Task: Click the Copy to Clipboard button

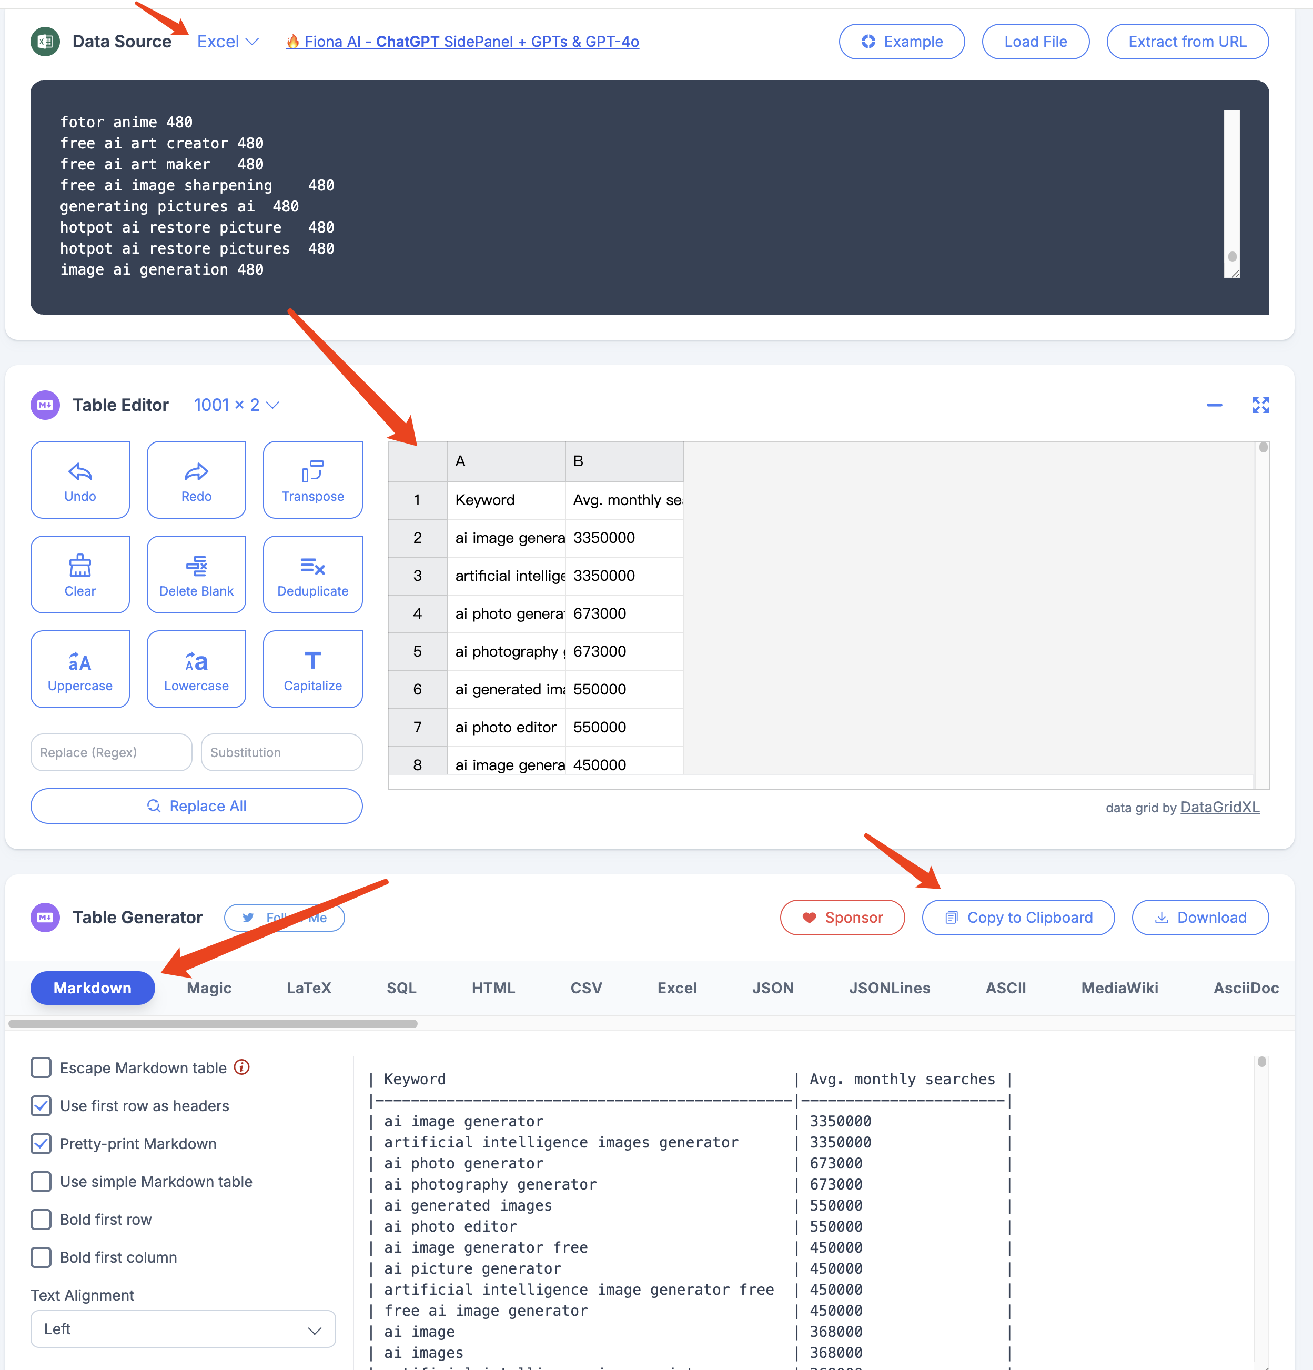Action: click(1018, 917)
